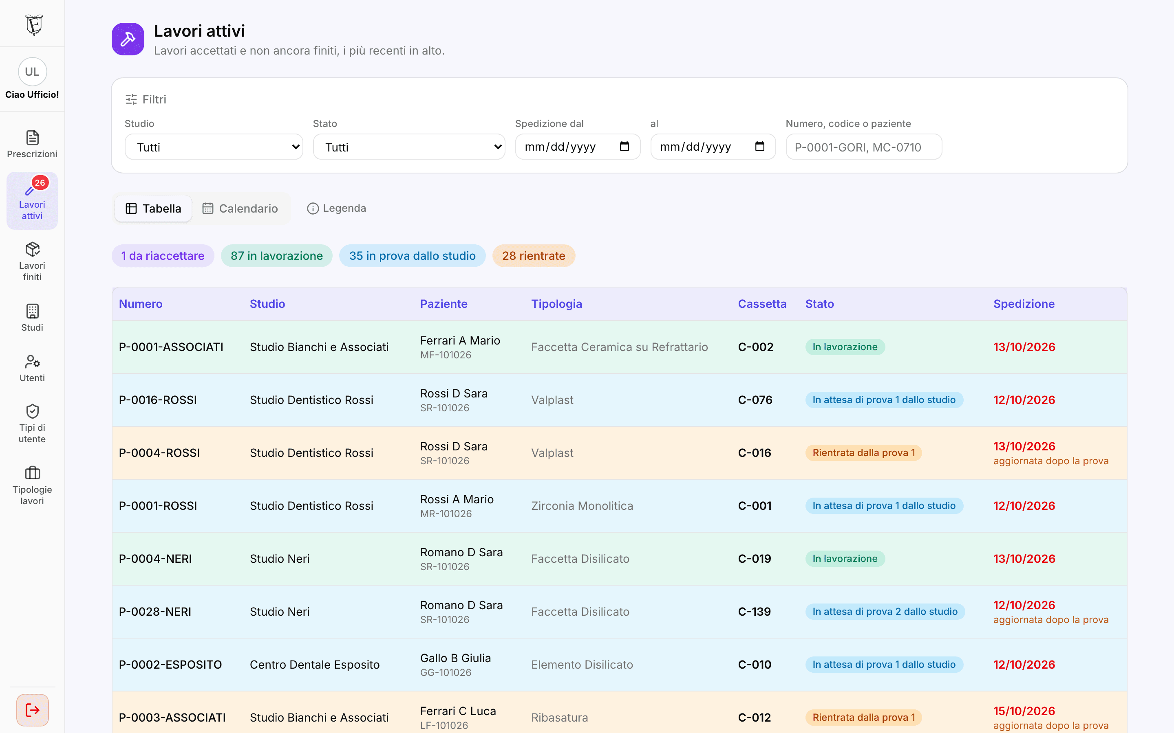Image resolution: width=1174 pixels, height=733 pixels.
Task: Open the UL user avatar
Action: point(32,72)
